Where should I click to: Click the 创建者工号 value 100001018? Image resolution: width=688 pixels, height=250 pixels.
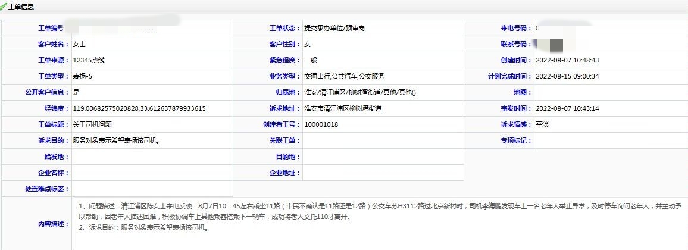[x=321, y=124]
